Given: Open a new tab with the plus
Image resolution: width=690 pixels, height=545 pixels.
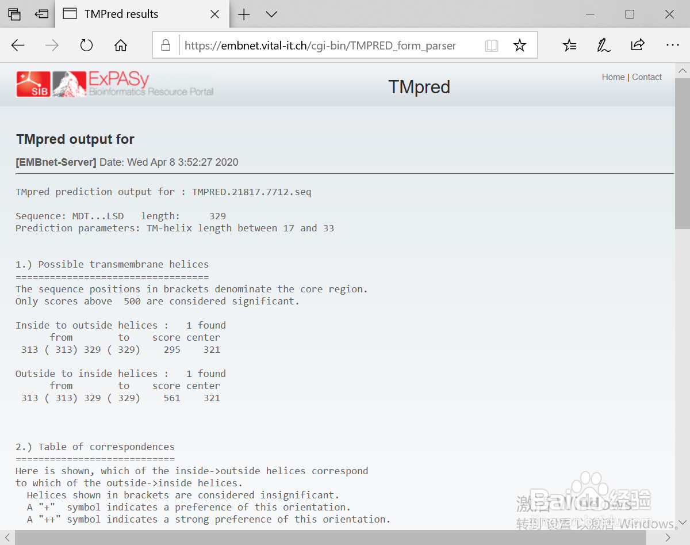Looking at the screenshot, I should (244, 14).
